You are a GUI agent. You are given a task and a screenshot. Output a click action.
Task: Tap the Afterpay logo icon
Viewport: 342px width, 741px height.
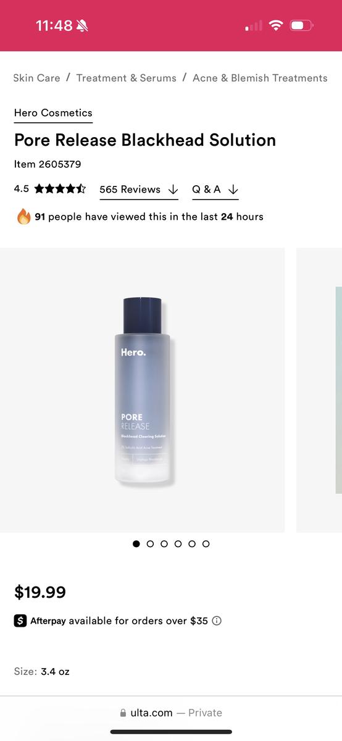pos(20,621)
